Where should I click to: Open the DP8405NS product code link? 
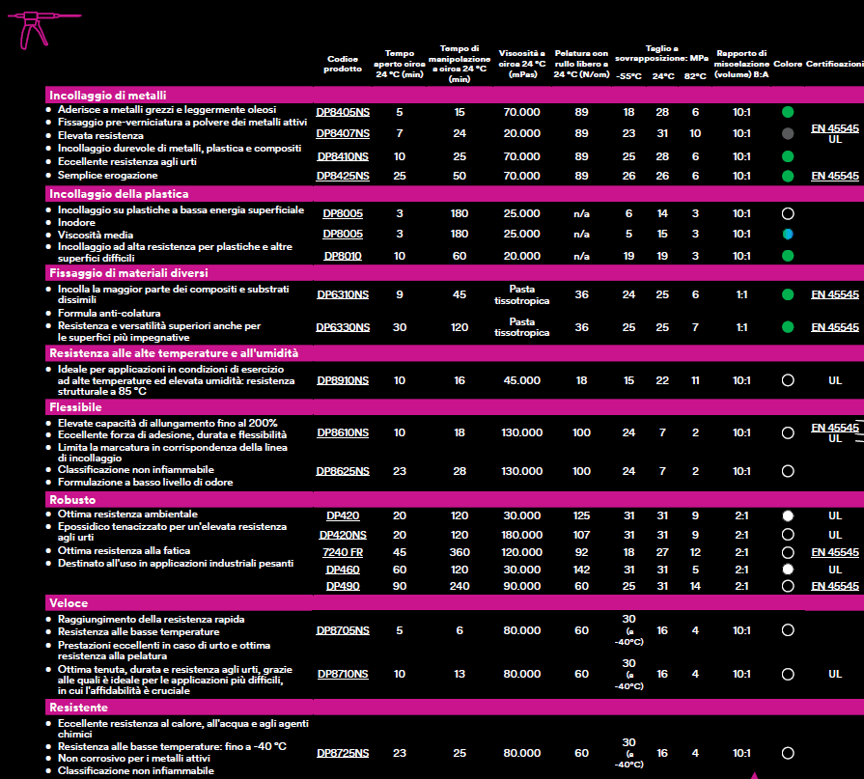tap(343, 113)
